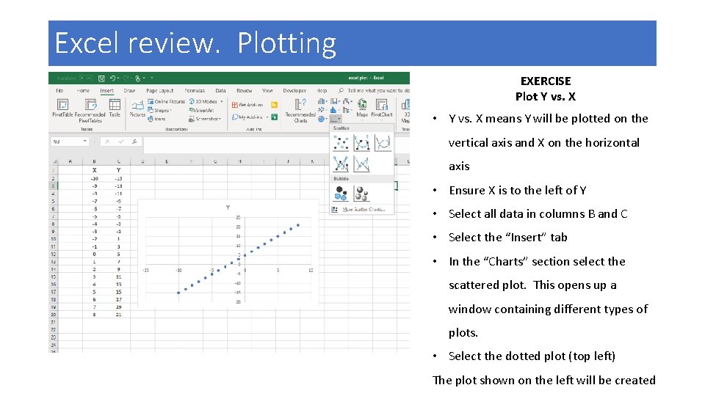Viewport: 705px width, 396px height.
Task: Open the Insert Statistic Chart dropdown
Action: (335, 110)
